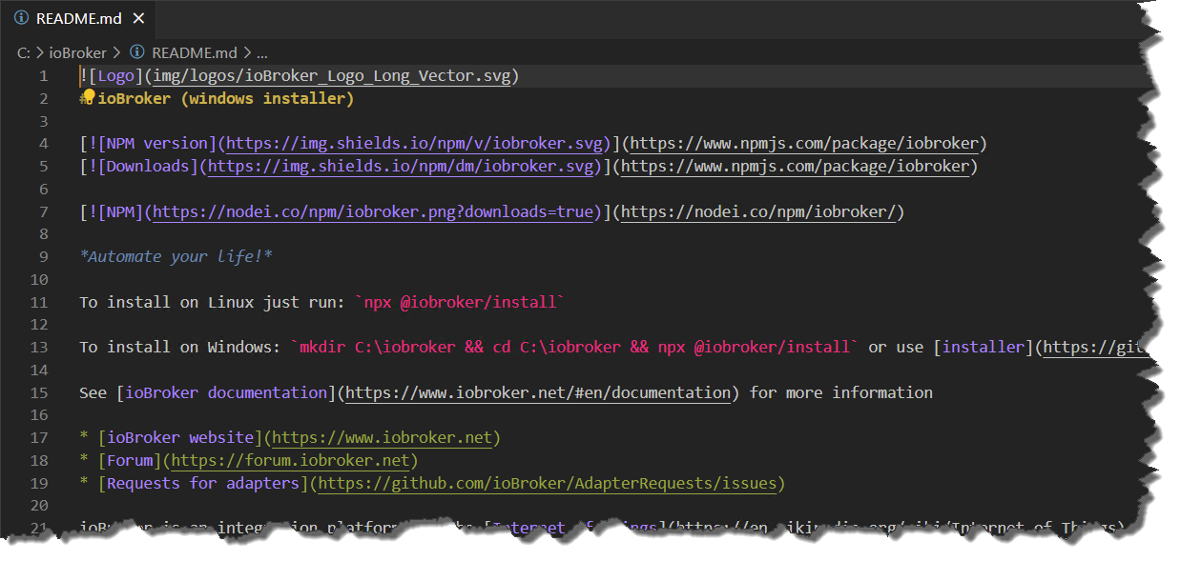
Task: Click 'for more information' text on line 15
Action: (840, 392)
